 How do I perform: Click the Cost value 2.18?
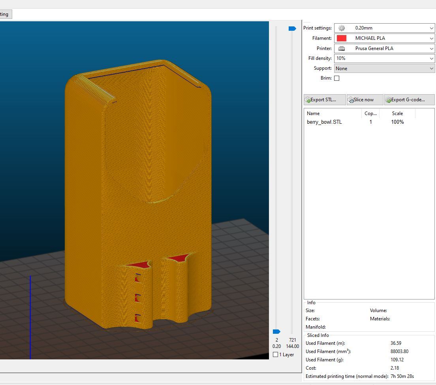click(x=395, y=368)
